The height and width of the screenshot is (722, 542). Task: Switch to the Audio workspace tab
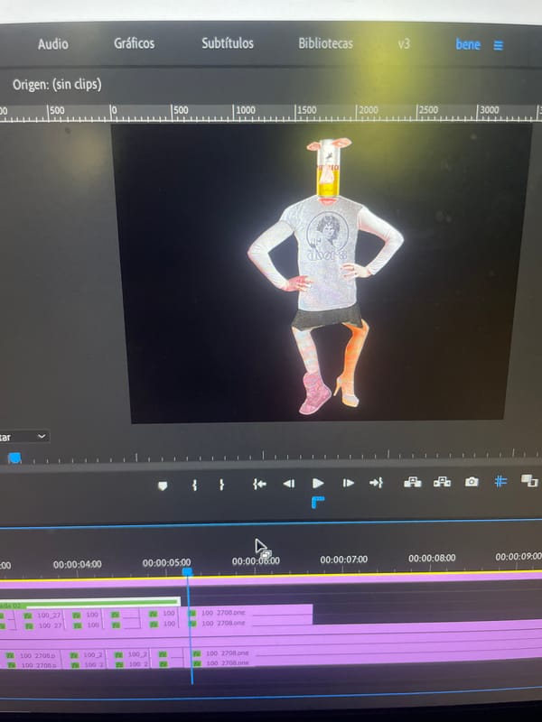[x=53, y=44]
